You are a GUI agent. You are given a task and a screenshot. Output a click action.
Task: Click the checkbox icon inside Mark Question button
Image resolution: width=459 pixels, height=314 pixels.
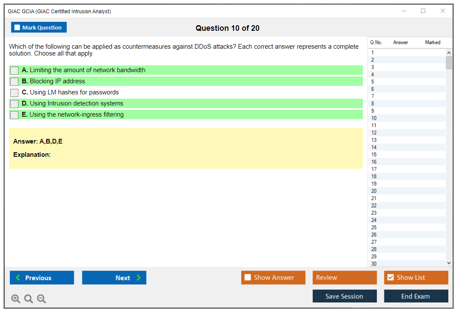coord(16,27)
